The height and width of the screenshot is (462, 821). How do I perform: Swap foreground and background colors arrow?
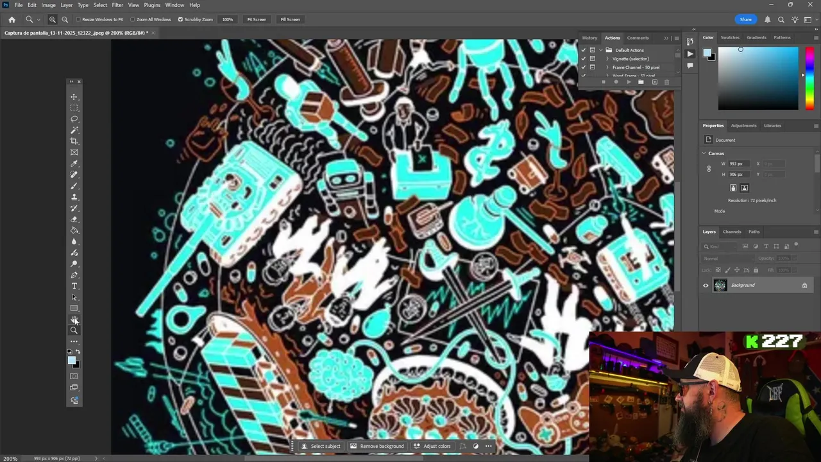pos(78,352)
